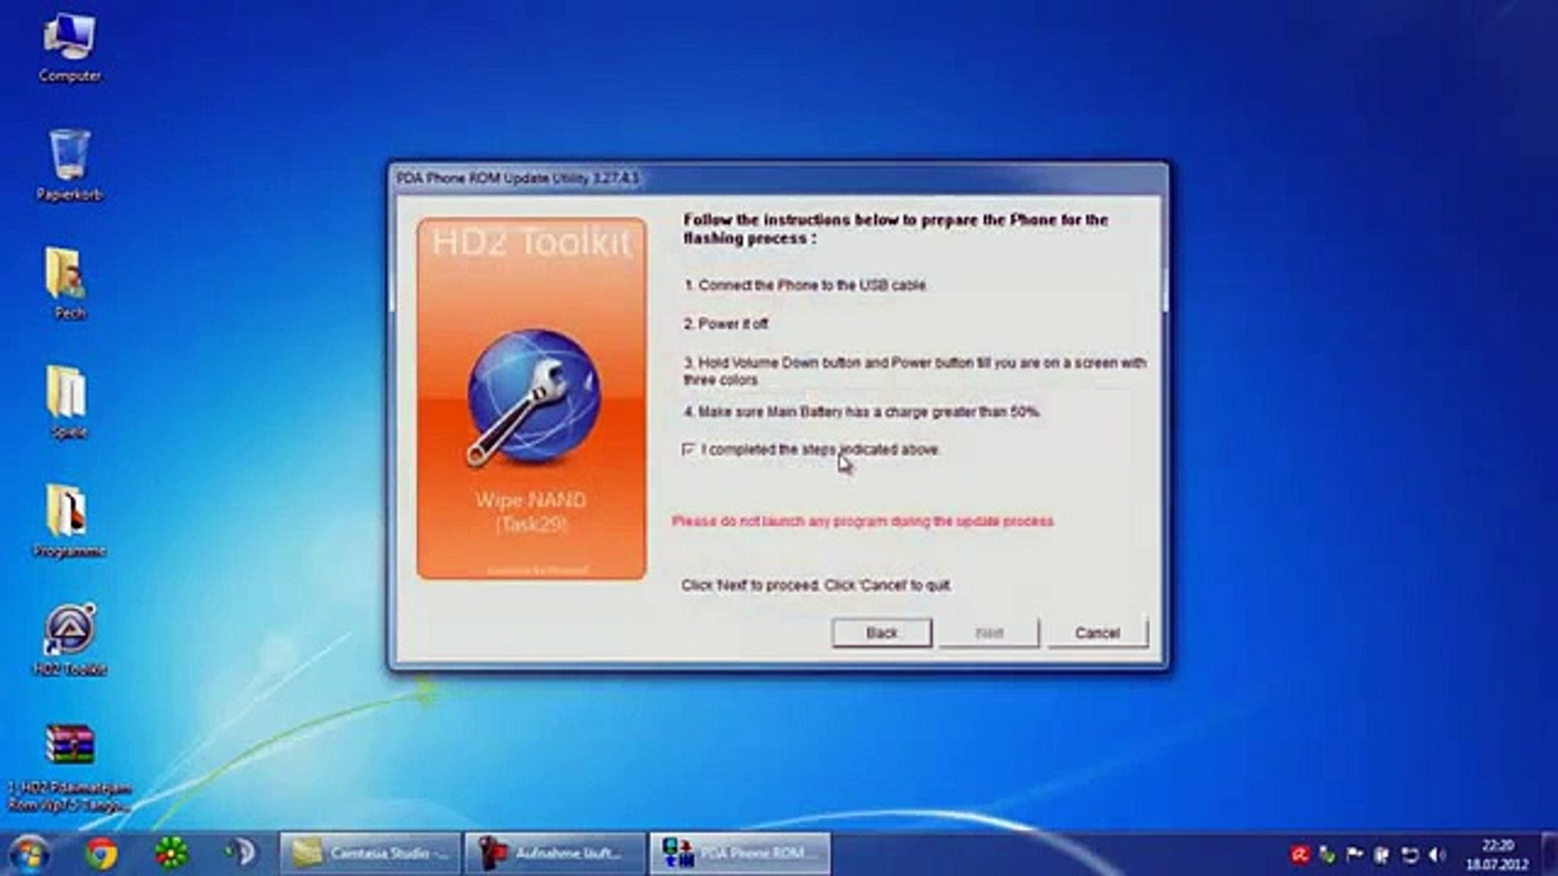
Task: Open ICQ from the taskbar
Action: tap(171, 853)
